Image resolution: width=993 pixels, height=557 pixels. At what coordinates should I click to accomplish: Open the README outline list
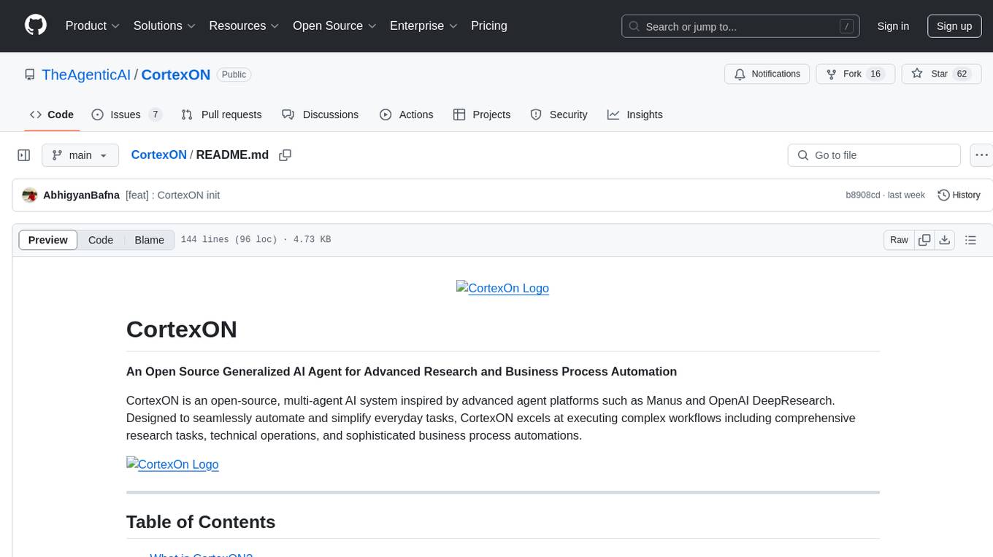970,240
